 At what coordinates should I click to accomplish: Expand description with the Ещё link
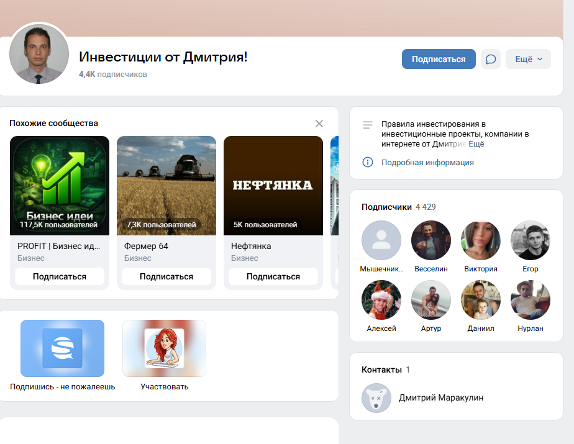pos(476,144)
